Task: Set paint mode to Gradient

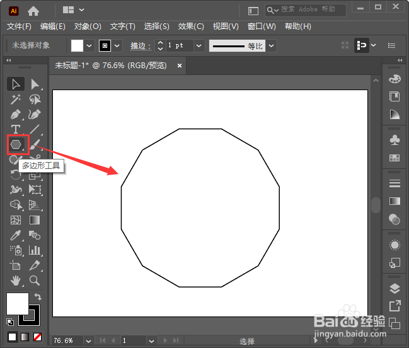Action: click(25, 337)
